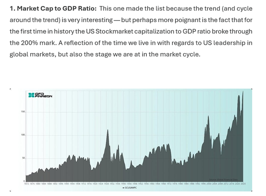
Task: Click the 1928 label on the x-axis
Action: pos(106,184)
